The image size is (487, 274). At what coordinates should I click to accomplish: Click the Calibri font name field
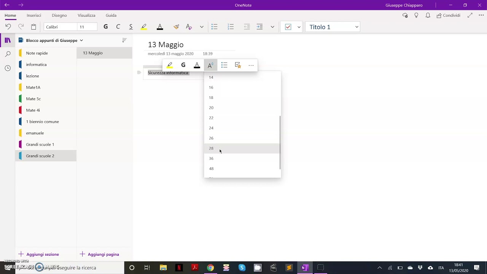(60, 27)
